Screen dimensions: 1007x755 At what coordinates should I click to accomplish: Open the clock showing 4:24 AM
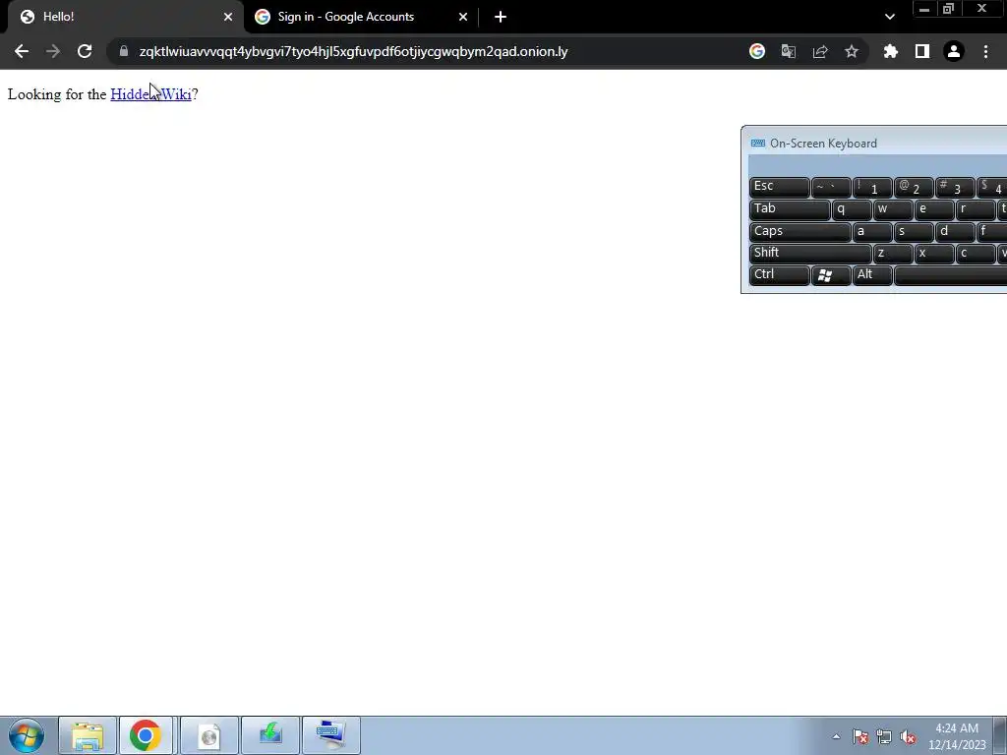[957, 736]
